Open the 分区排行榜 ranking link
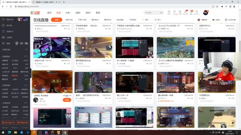The image size is (241, 135). coord(230,20)
